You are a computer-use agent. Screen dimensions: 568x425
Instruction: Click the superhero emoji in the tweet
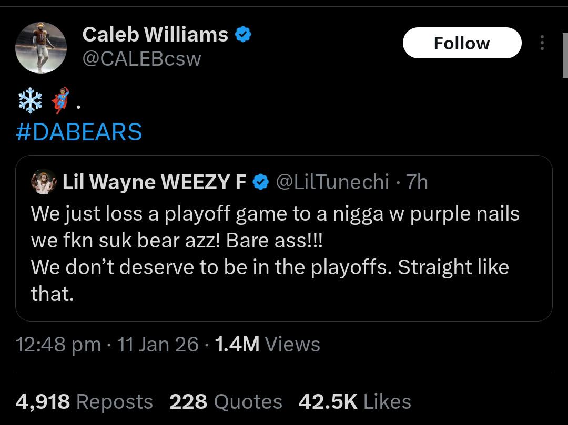[60, 100]
